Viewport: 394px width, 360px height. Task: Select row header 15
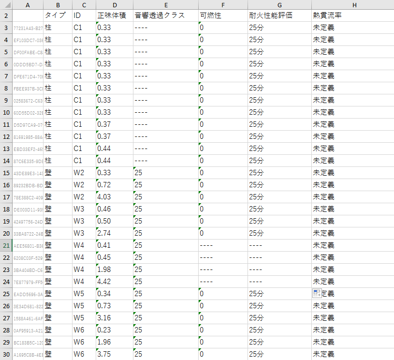pyautogui.click(x=4, y=173)
